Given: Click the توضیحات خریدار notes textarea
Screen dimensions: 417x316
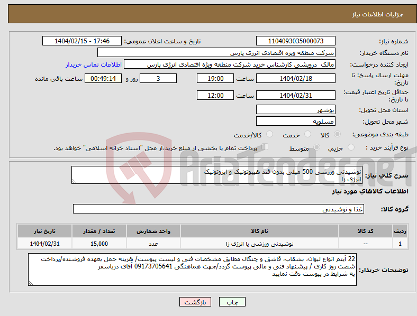Looking at the screenshot, I should 192,269.
